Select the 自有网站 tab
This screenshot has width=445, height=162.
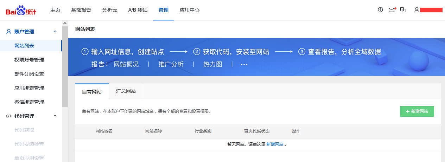click(92, 92)
